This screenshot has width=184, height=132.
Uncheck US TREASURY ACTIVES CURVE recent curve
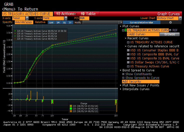[128, 42]
